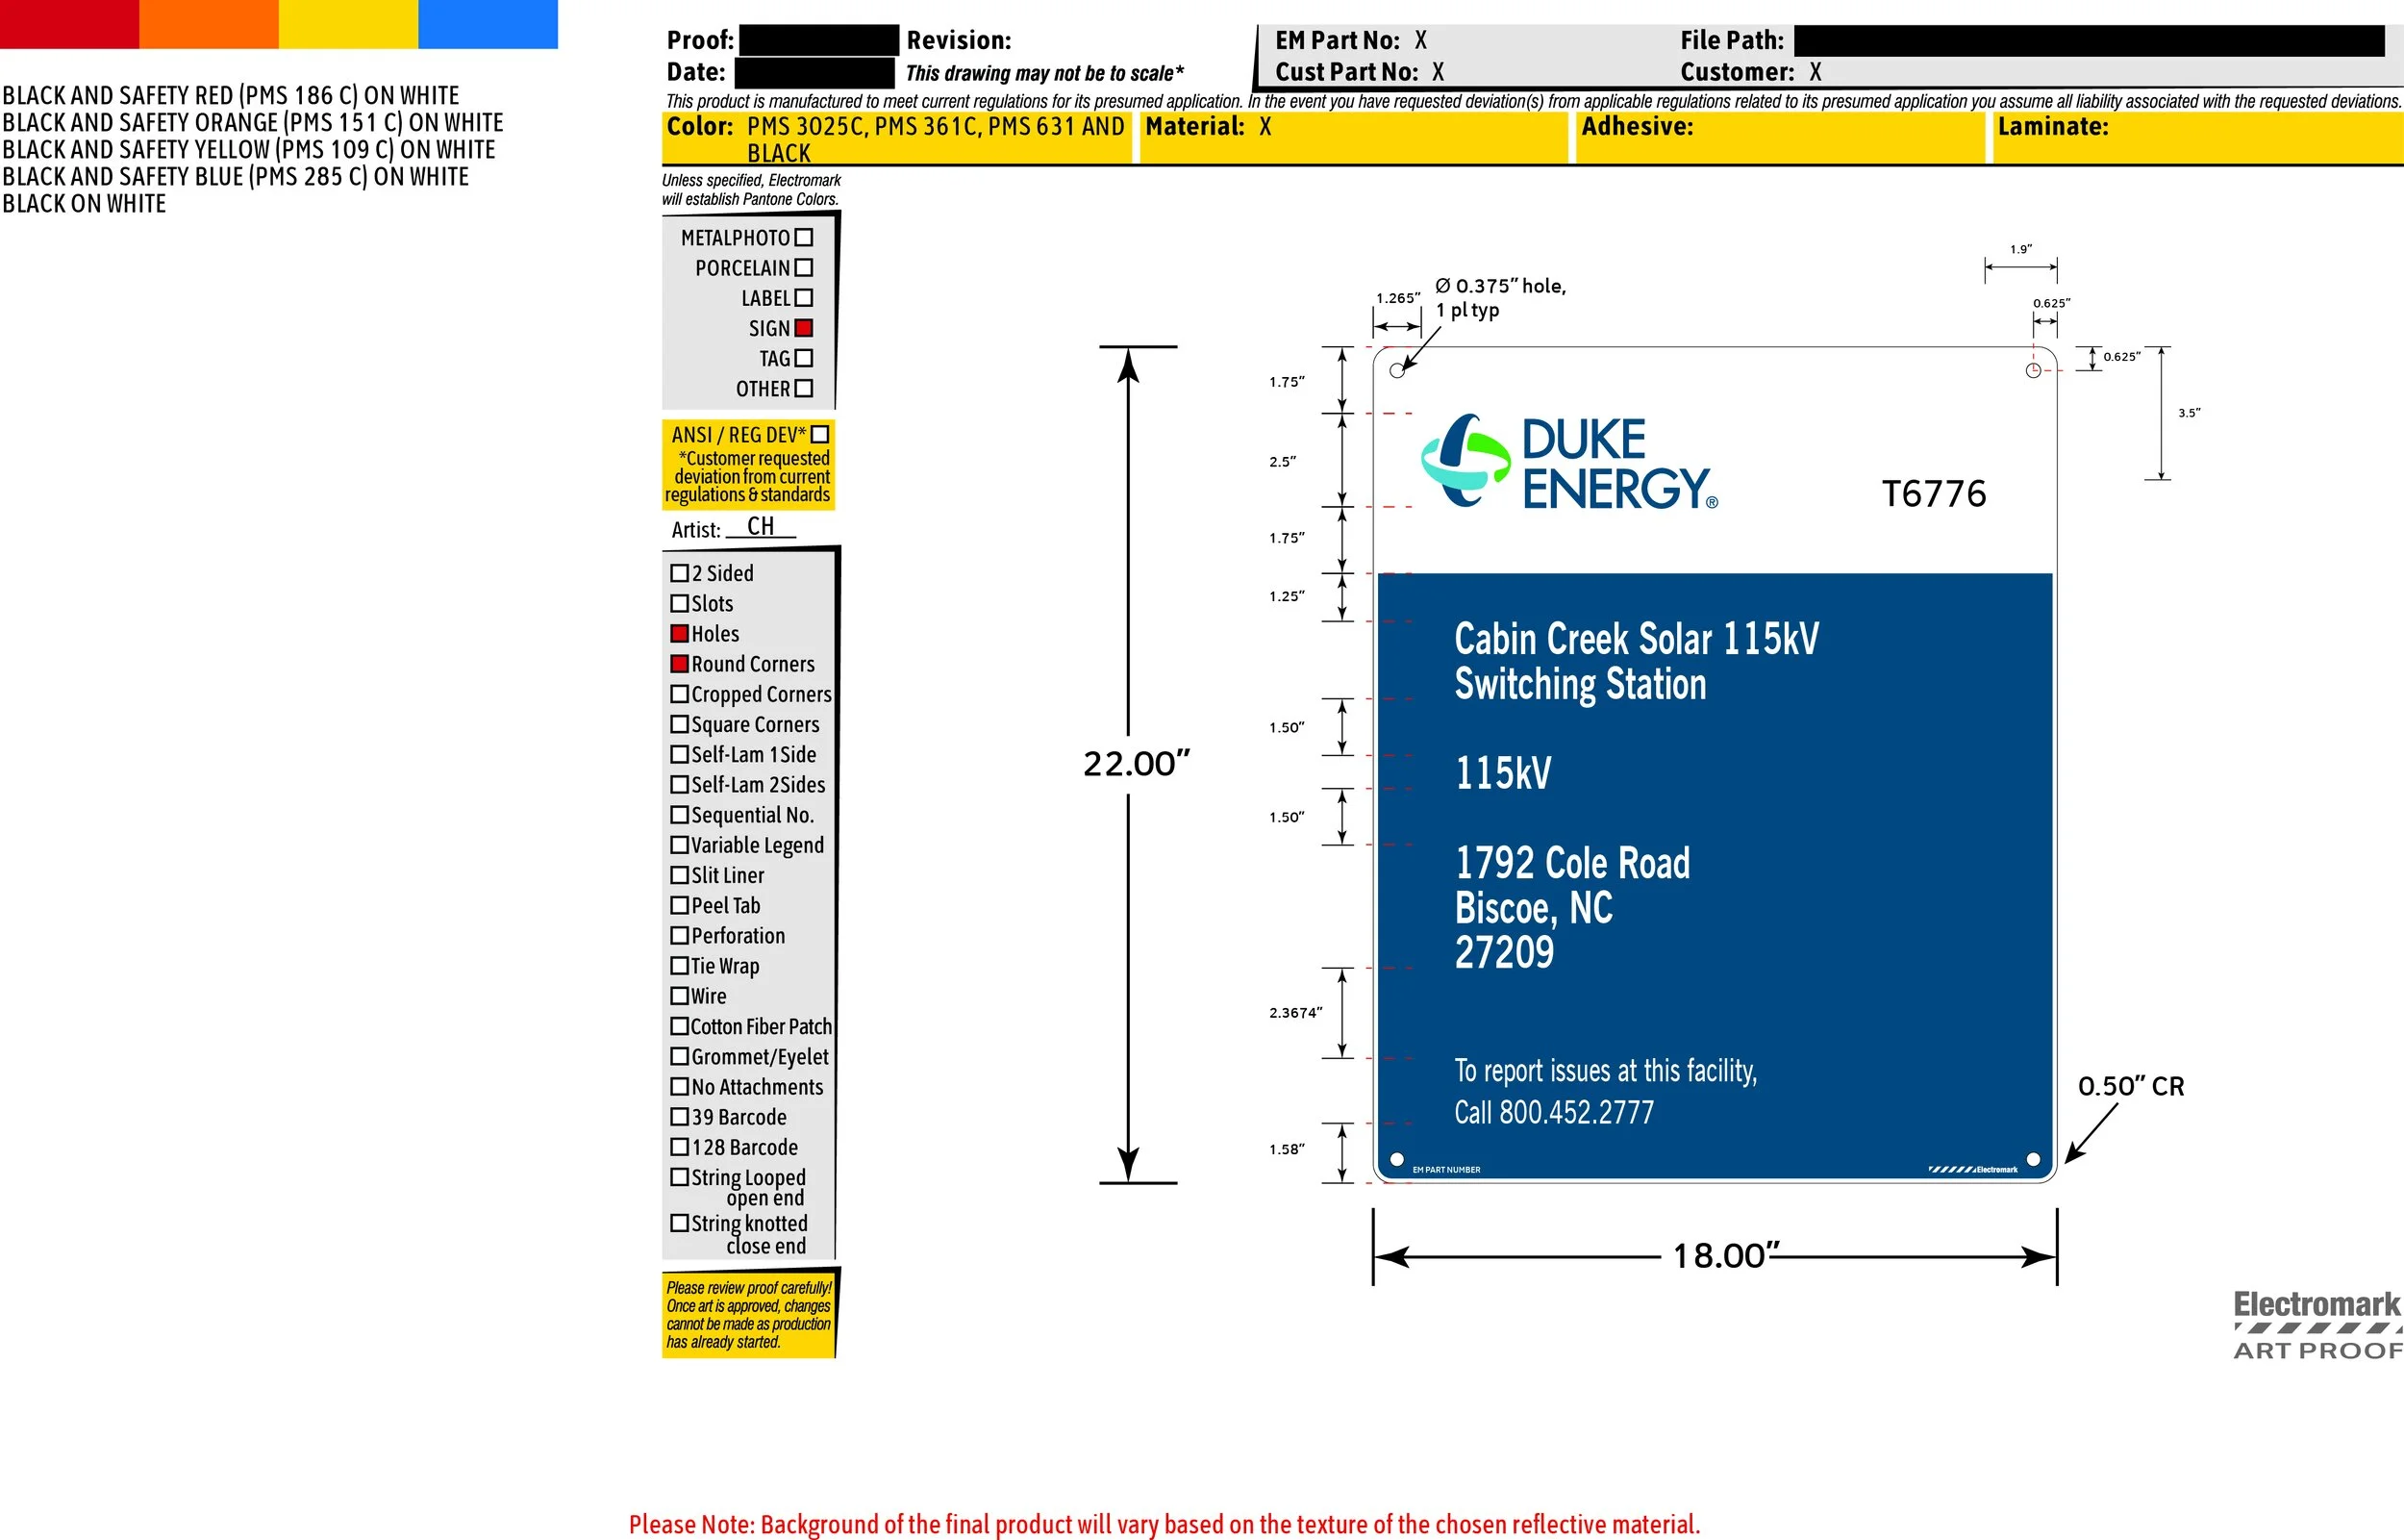This screenshot has height=1540, width=2404.
Task: Click the top-right mounting hole crosshair
Action: (2033, 371)
